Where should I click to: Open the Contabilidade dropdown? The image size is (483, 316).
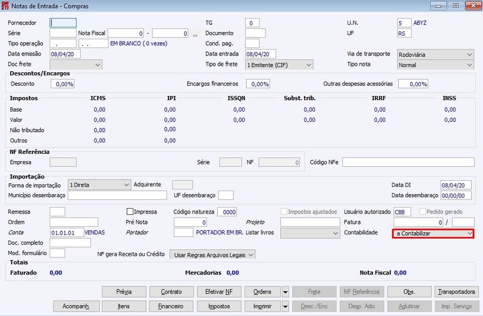click(x=433, y=233)
